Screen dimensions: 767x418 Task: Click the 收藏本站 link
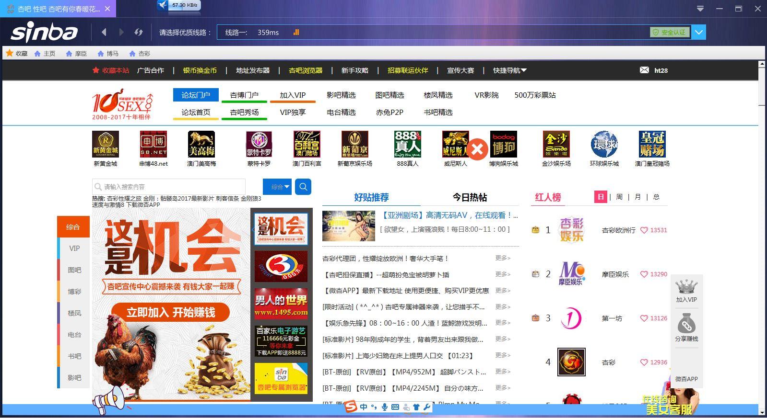(x=111, y=70)
